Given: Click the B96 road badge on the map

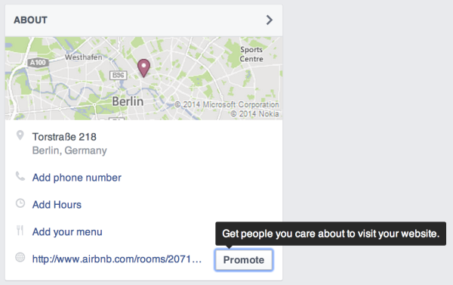Looking at the screenshot, I should (119, 76).
